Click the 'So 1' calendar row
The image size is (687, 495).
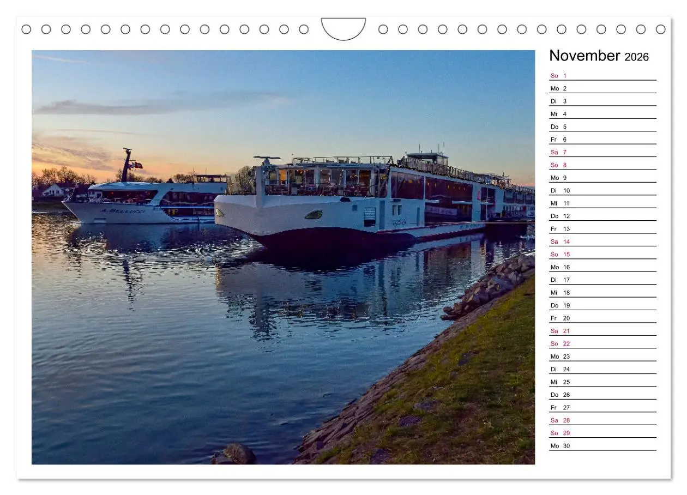pos(602,76)
